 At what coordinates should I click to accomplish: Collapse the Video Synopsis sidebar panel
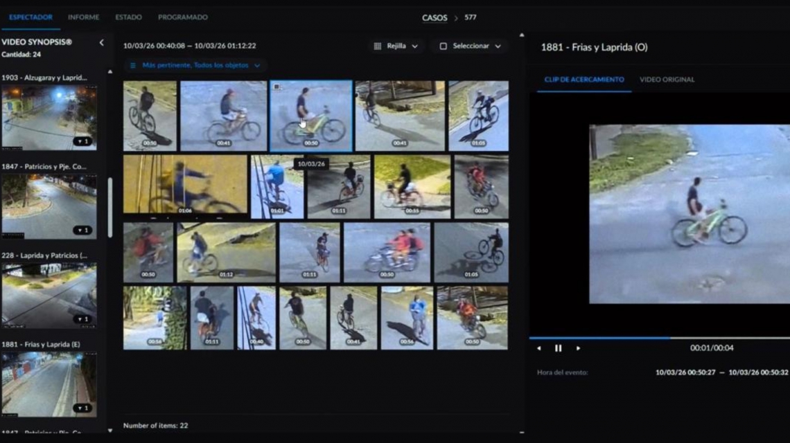(x=101, y=42)
